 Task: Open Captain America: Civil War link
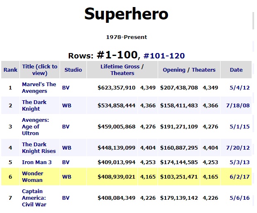(34, 198)
